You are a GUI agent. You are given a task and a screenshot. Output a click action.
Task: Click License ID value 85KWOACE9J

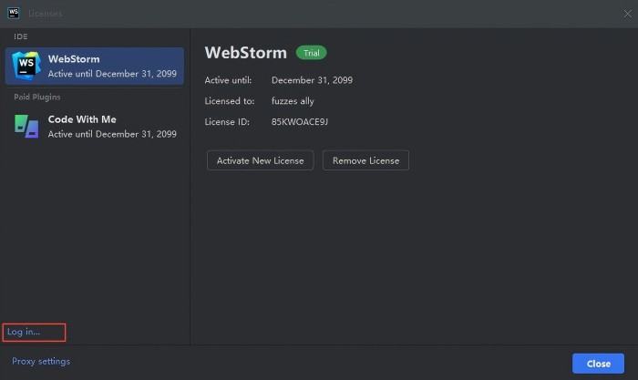click(300, 121)
